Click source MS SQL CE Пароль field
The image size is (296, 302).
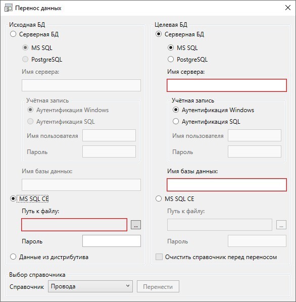point(112,241)
